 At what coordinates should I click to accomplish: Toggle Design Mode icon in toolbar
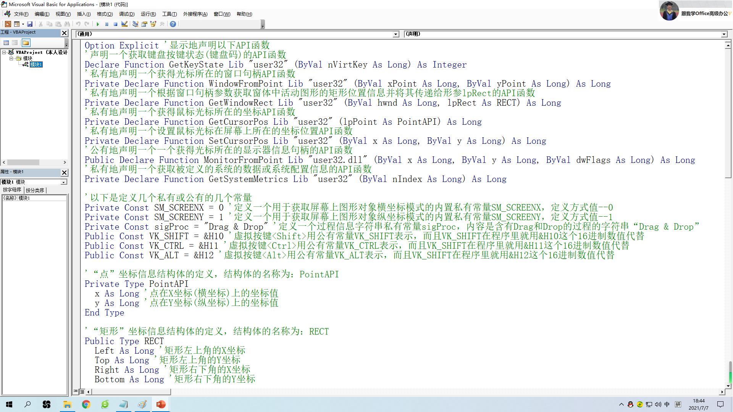pyautogui.click(x=124, y=24)
